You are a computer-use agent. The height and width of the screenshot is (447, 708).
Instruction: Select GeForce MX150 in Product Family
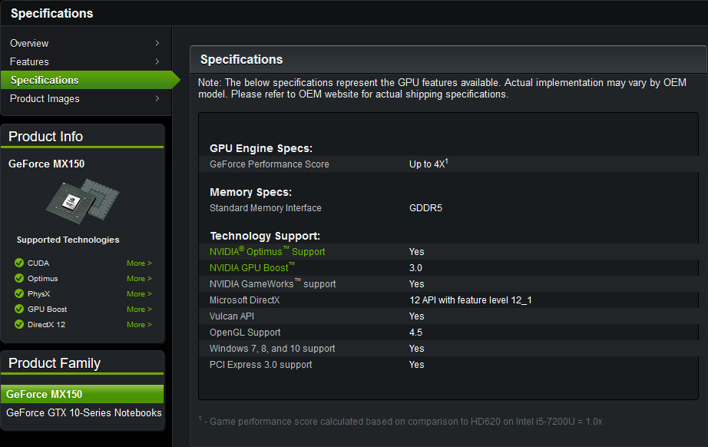pos(45,394)
